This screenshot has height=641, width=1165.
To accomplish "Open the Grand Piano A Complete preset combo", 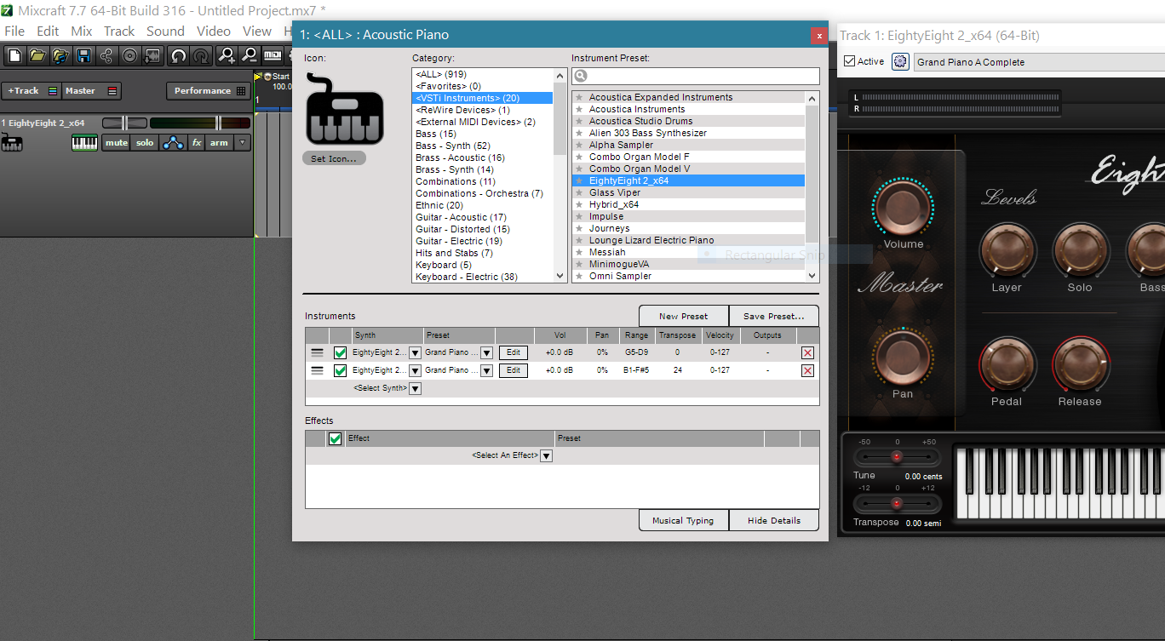I will (x=1039, y=61).
